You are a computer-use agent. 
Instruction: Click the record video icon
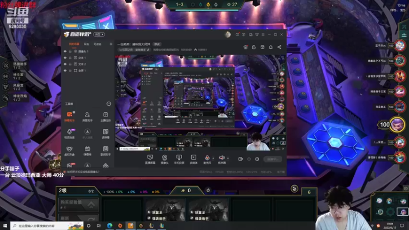click(x=240, y=159)
